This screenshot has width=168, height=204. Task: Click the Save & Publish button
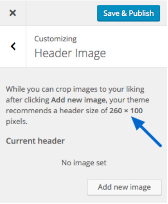(129, 13)
